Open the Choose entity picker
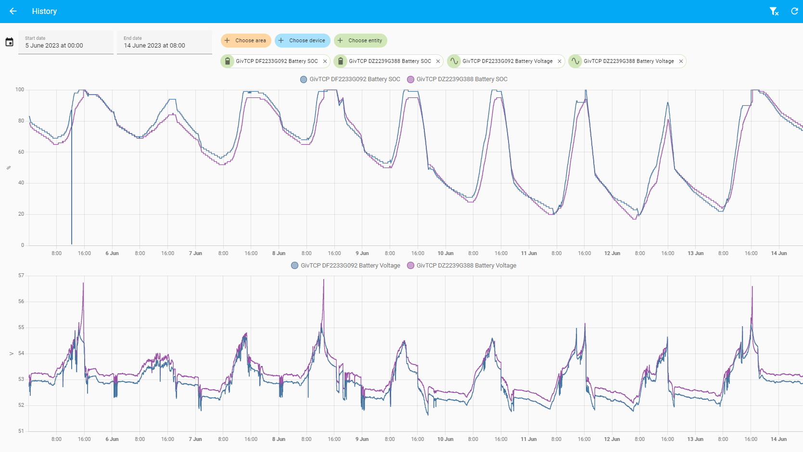This screenshot has width=803, height=452. tap(360, 40)
